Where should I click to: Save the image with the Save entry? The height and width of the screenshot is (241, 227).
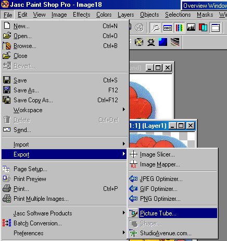[64, 80]
